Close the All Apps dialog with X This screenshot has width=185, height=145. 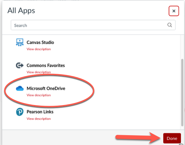coord(174,11)
